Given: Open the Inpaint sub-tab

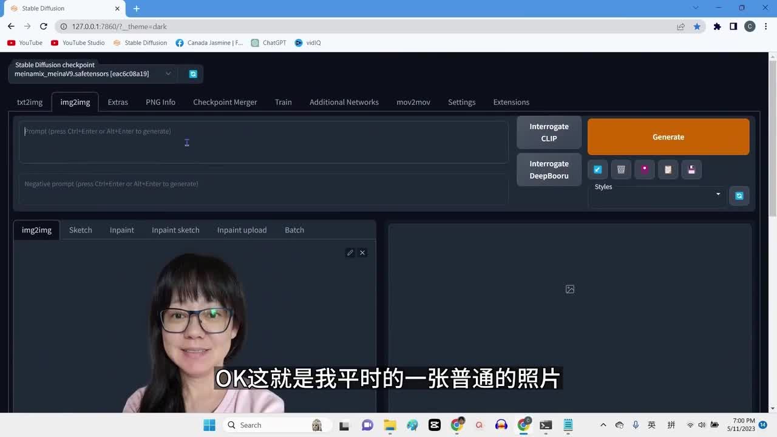Looking at the screenshot, I should (x=121, y=230).
